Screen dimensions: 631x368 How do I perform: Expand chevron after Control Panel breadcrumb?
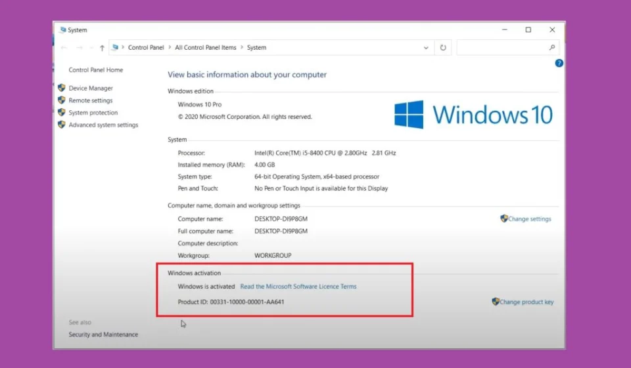pyautogui.click(x=170, y=47)
